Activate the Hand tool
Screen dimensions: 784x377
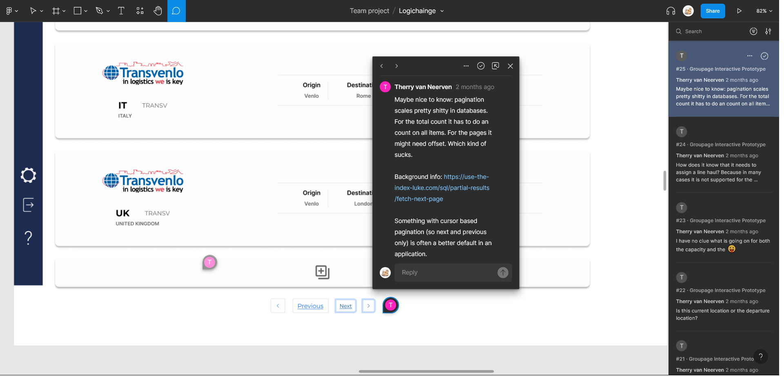point(158,11)
